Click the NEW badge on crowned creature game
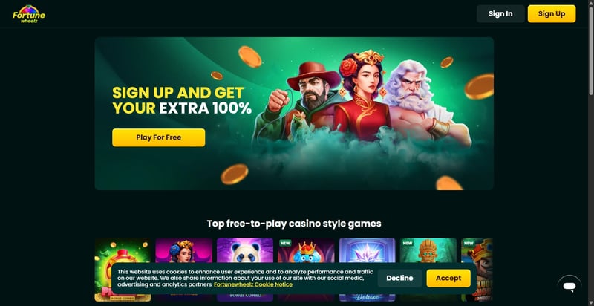This screenshot has width=594, height=306. click(285, 243)
